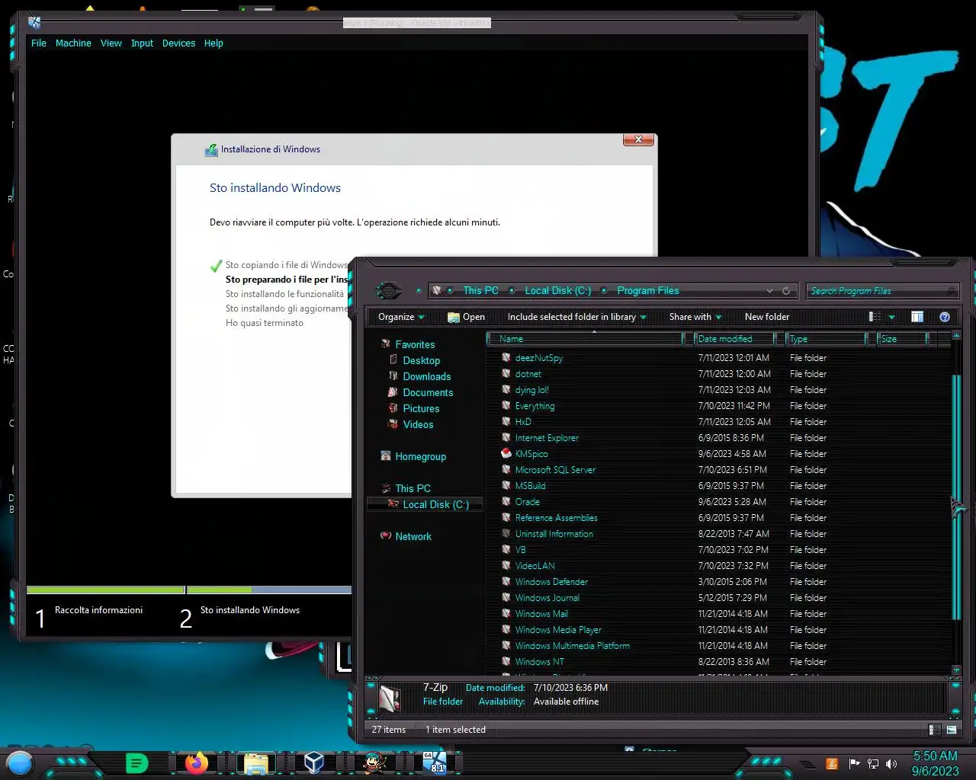Focus the Search Program Files box
Screen dimensions: 976x780
tap(882, 291)
